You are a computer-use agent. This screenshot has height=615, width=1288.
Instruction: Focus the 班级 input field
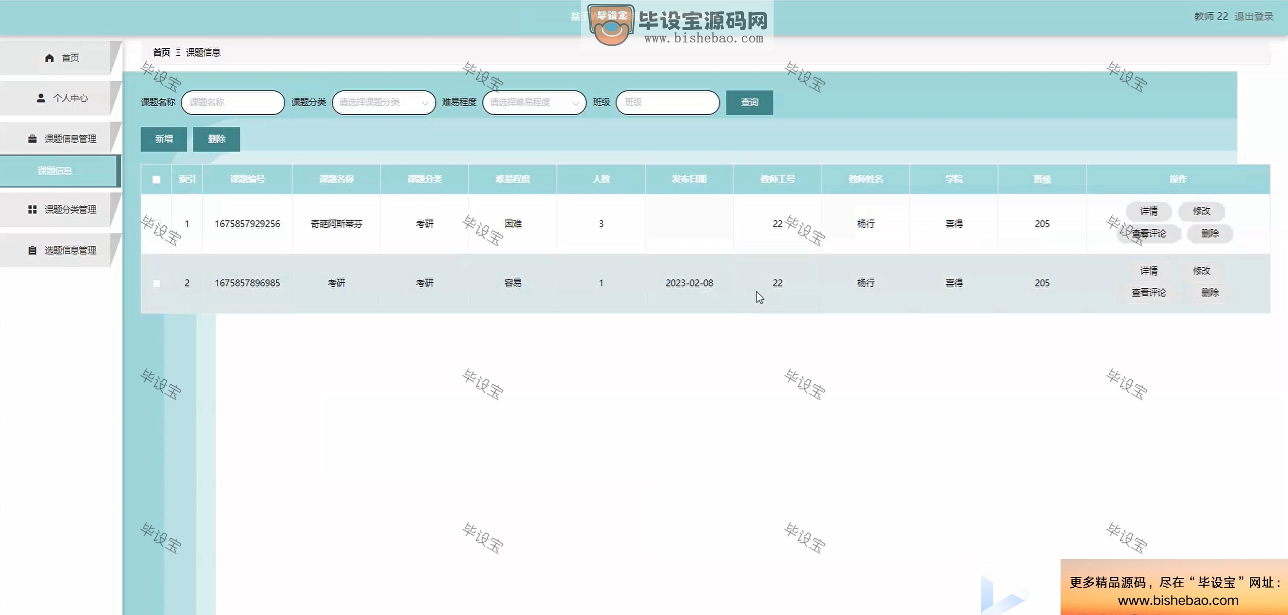(x=668, y=102)
